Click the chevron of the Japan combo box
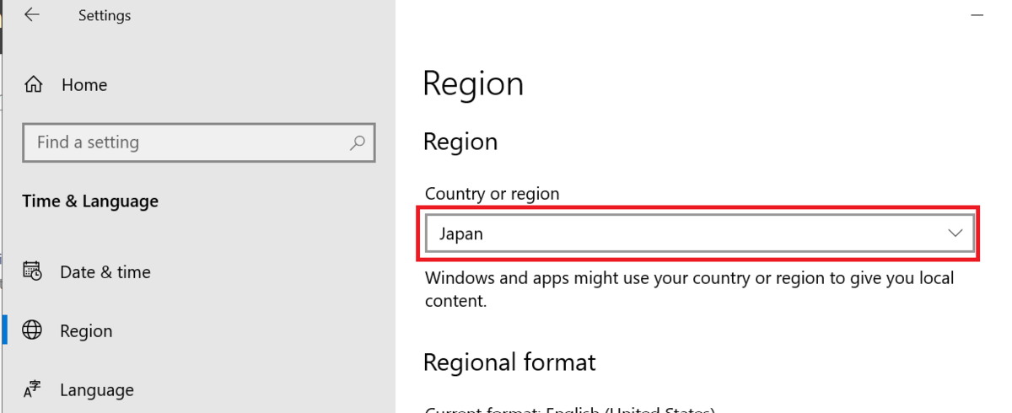This screenshot has height=413, width=1012. point(955,233)
